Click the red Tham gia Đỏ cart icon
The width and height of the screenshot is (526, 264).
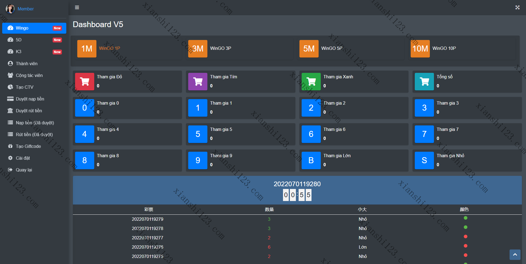[x=85, y=82]
